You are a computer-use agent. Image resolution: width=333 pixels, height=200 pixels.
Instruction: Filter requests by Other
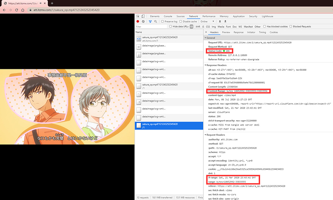pyautogui.click(x=258, y=26)
